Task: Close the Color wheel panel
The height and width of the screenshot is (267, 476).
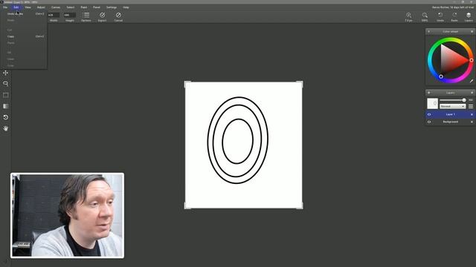Action: [472, 31]
